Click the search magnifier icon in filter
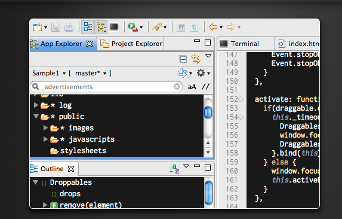The width and height of the screenshot is (342, 219). click(x=35, y=87)
